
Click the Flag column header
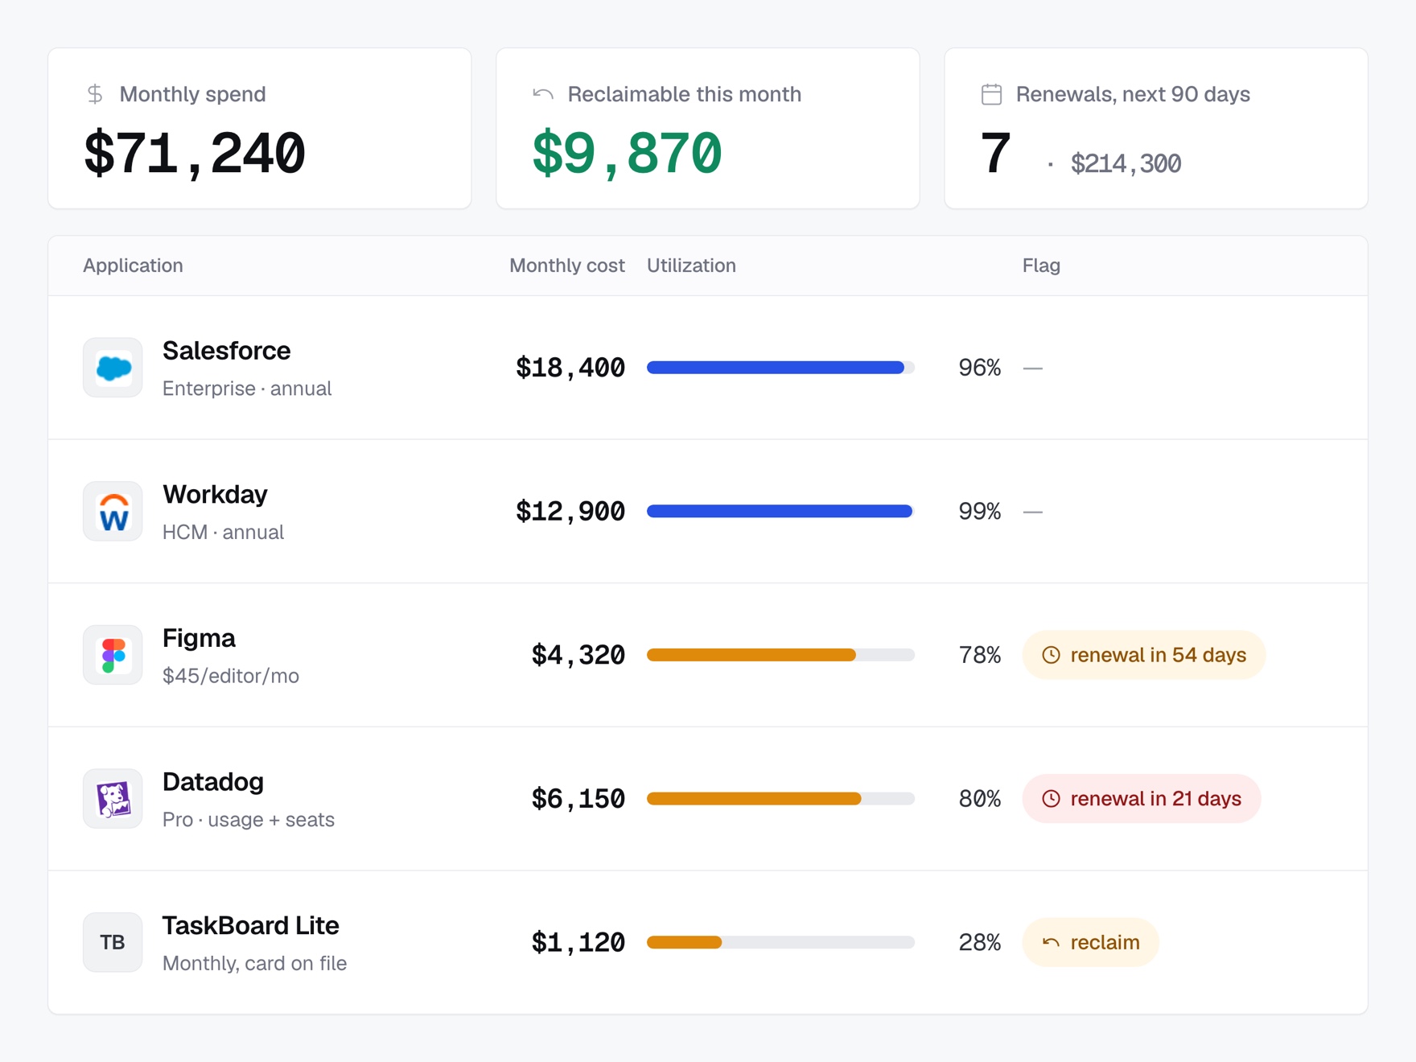coord(1041,265)
